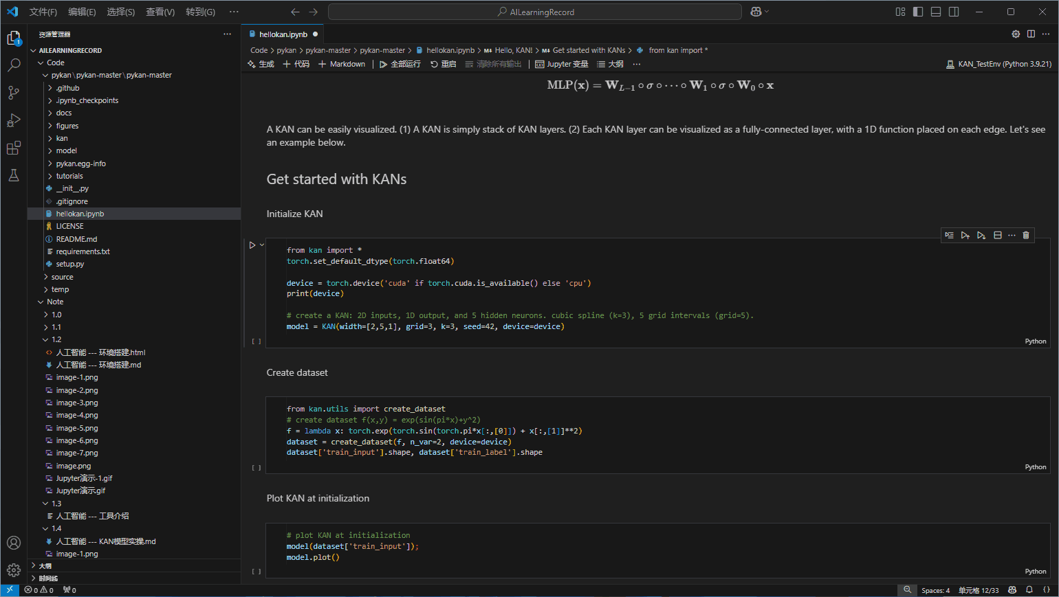Image resolution: width=1059 pixels, height=597 pixels.
Task: Open the Testing flask view
Action: (x=14, y=175)
